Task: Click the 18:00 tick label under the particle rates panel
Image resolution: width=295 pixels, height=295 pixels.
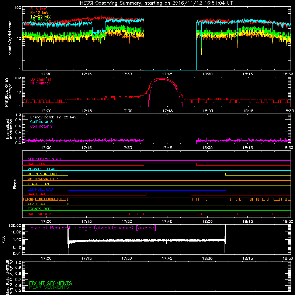Action: tap(208, 111)
